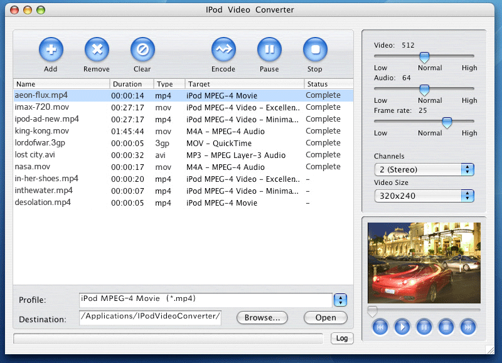The height and width of the screenshot is (363, 502).
Task: Browse for a destination folder
Action: 262,318
